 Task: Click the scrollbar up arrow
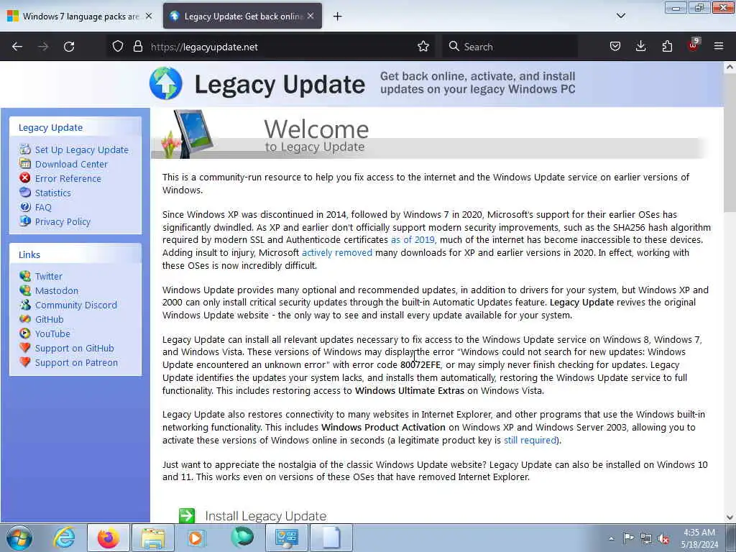[730, 67]
